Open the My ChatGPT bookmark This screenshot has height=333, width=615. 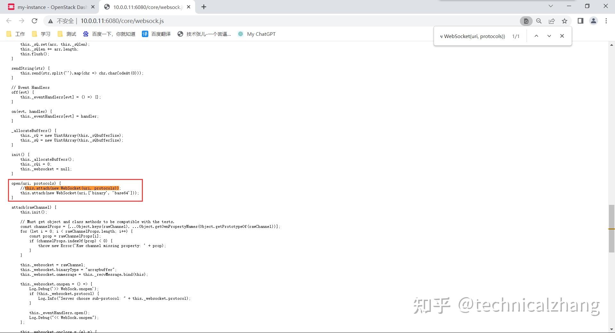[256, 34]
